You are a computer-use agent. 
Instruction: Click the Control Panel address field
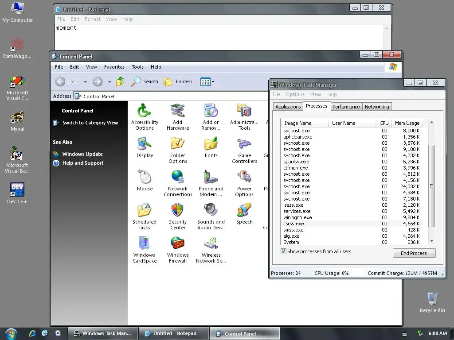tap(171, 96)
